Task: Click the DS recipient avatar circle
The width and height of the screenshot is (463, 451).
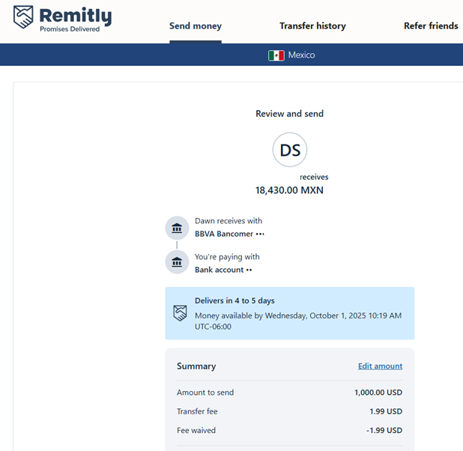Action: click(x=290, y=151)
